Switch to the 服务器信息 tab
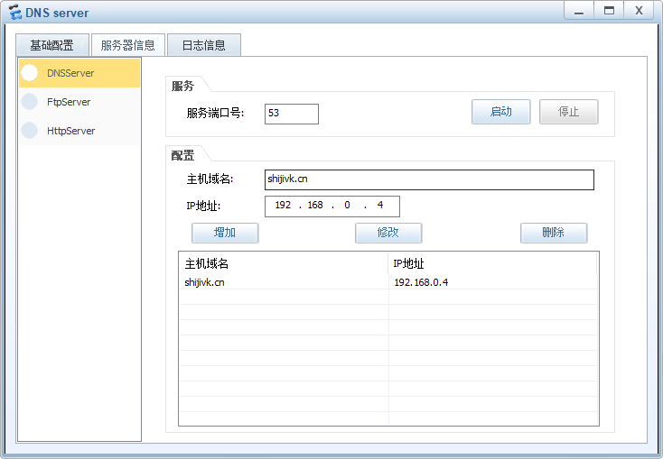Screen dimensions: 663x459 click(x=128, y=45)
